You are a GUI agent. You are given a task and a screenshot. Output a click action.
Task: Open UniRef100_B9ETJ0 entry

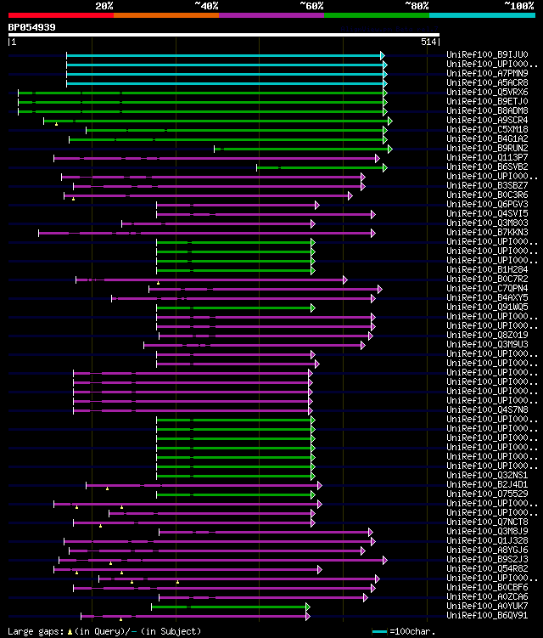[x=487, y=102]
